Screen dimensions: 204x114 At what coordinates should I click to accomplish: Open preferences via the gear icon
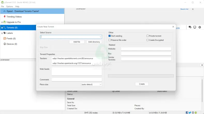199,27
